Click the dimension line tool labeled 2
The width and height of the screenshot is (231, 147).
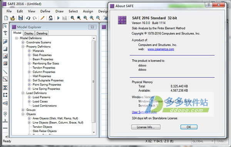point(5,121)
